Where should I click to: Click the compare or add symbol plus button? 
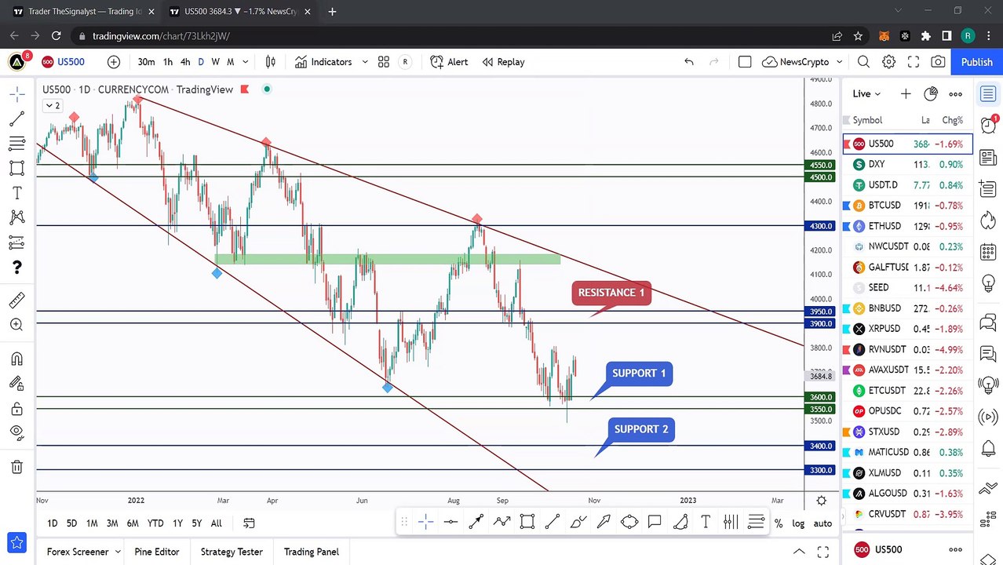click(114, 62)
